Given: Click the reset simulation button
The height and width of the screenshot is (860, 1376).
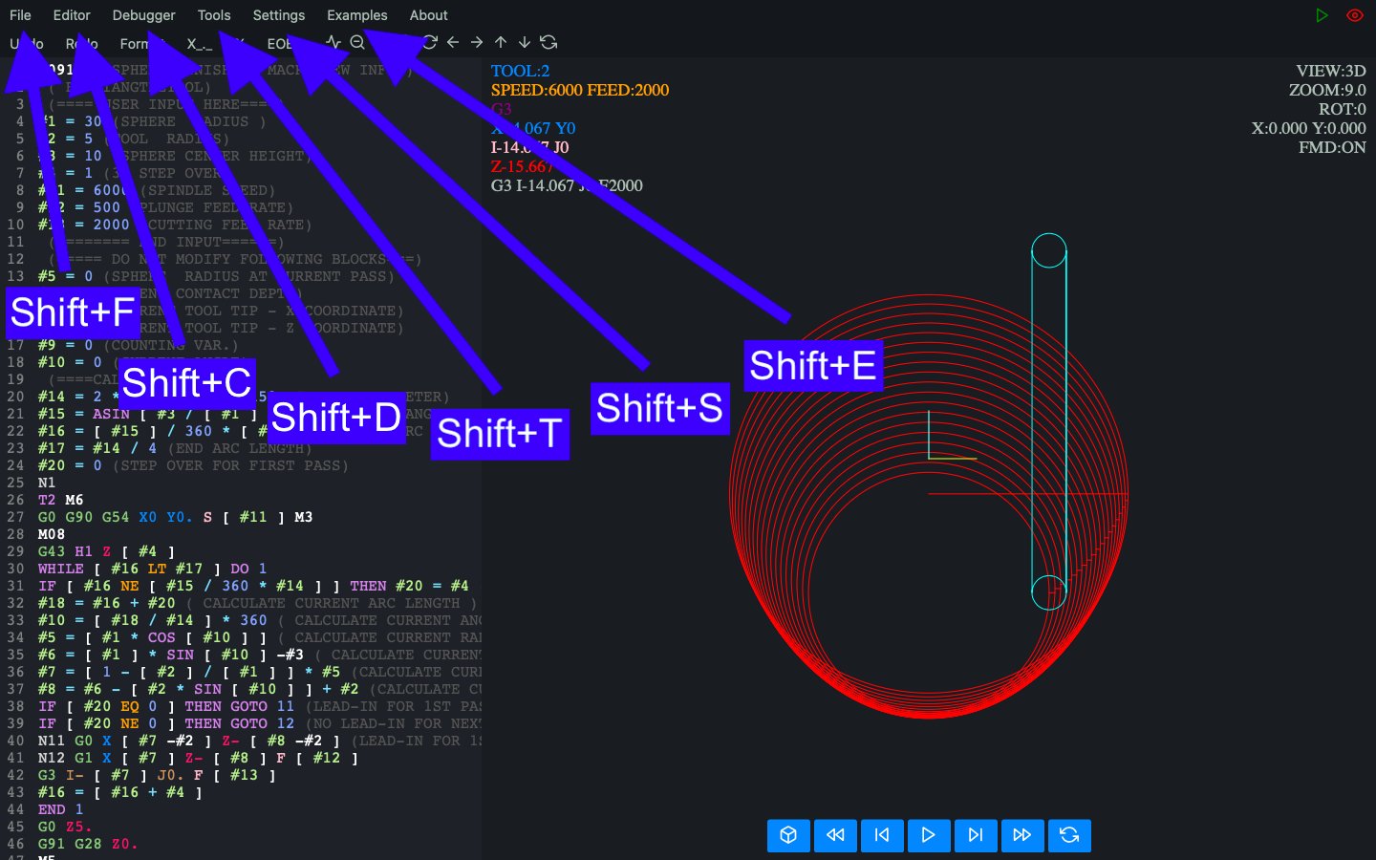Looking at the screenshot, I should (1069, 835).
